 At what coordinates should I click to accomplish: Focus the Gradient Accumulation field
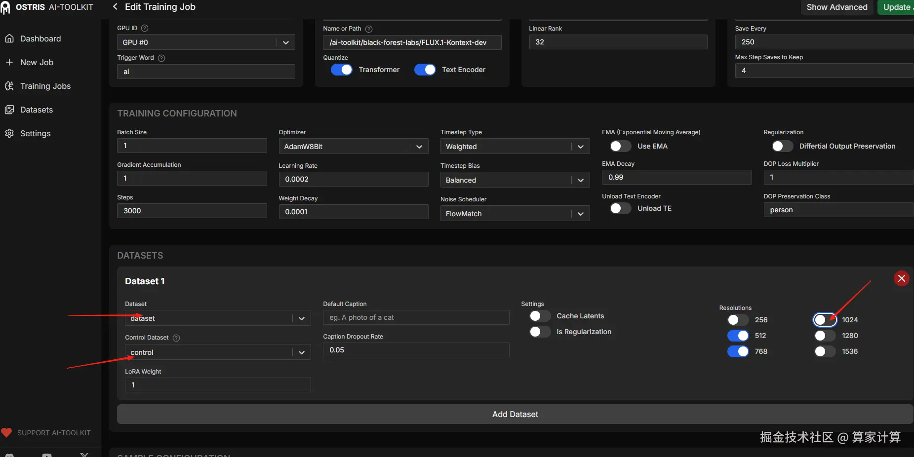coord(192,178)
